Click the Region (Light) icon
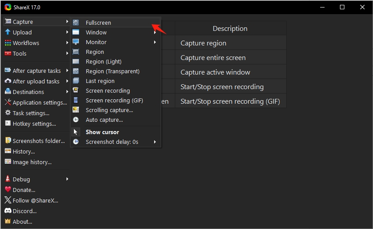This screenshot has height=229, width=373. point(76,61)
